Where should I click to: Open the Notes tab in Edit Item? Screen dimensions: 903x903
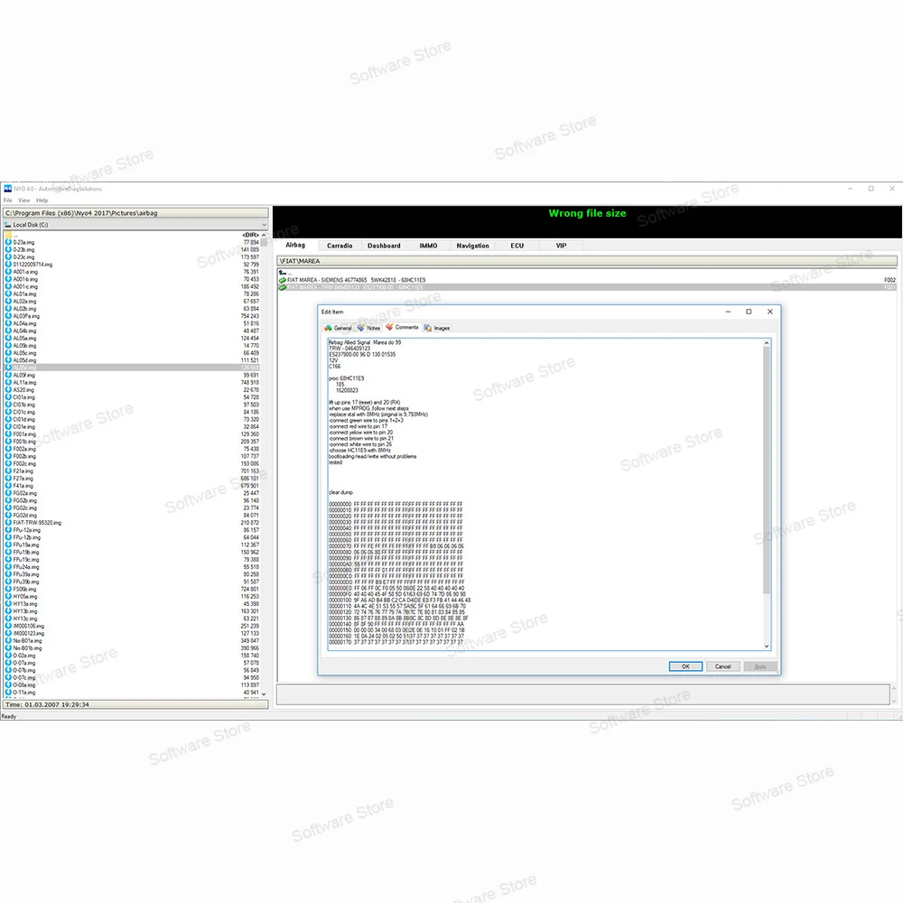(368, 328)
